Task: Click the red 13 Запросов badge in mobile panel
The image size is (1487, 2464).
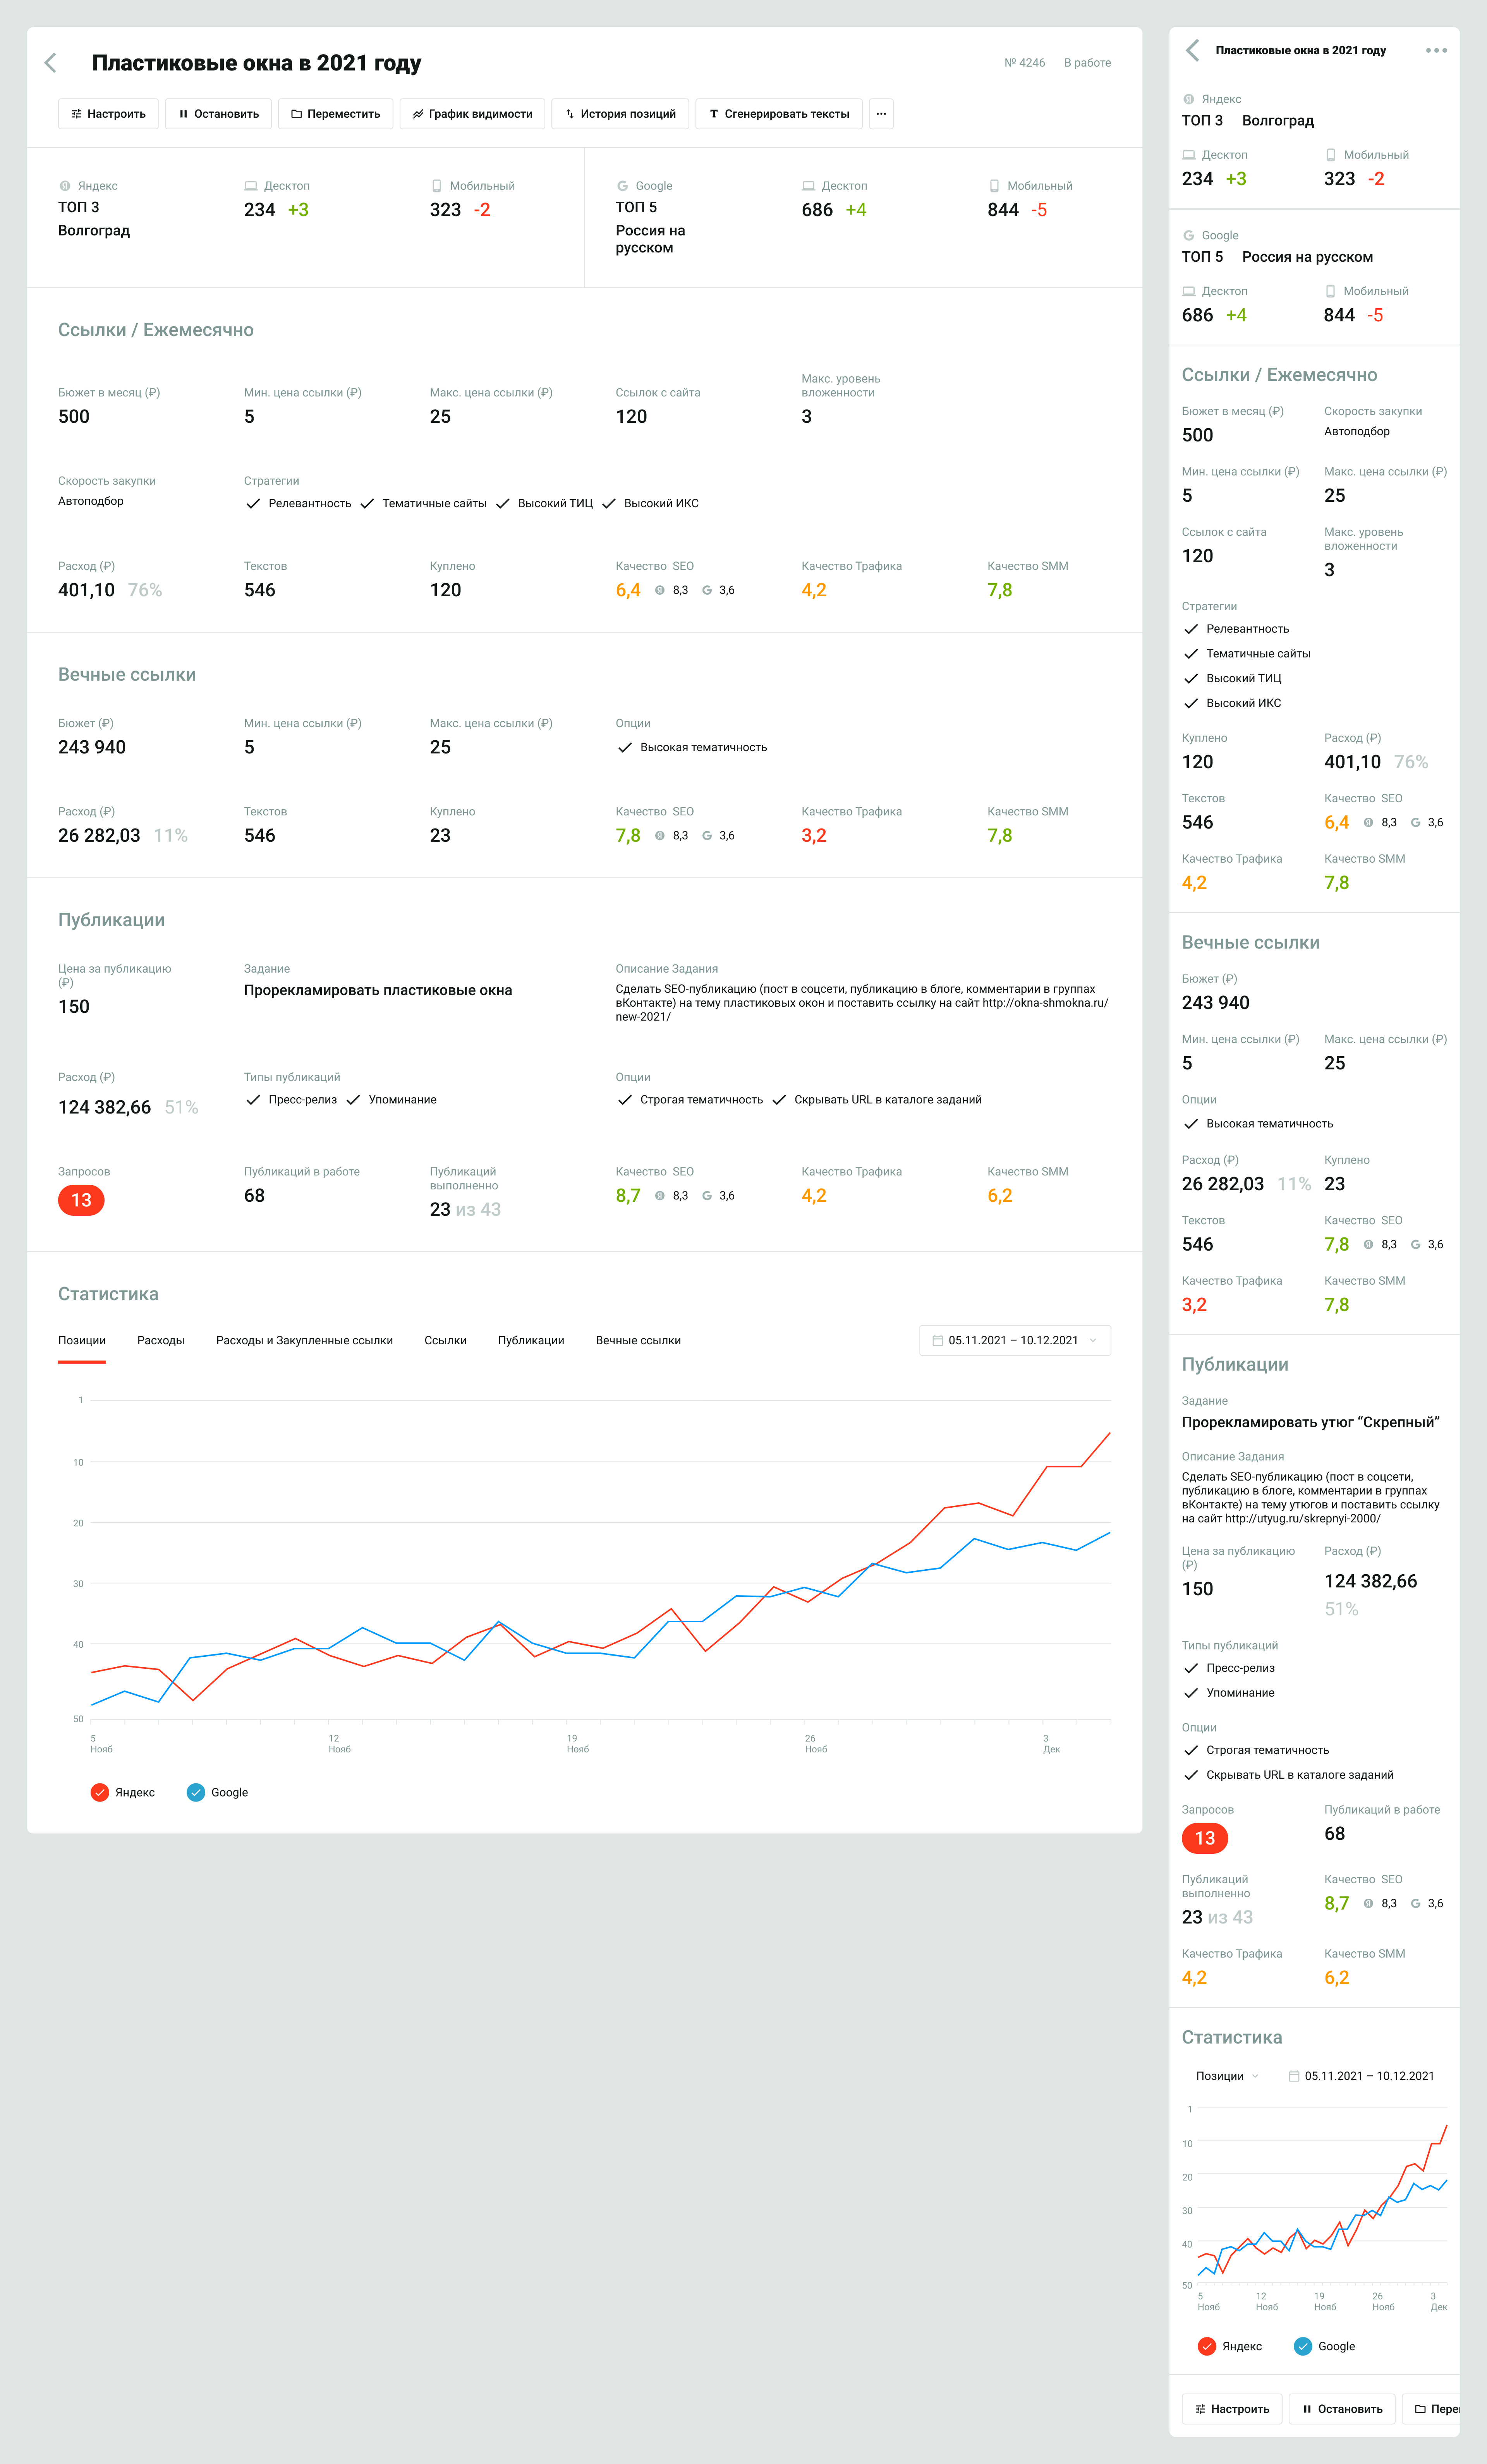Action: [x=1205, y=1838]
